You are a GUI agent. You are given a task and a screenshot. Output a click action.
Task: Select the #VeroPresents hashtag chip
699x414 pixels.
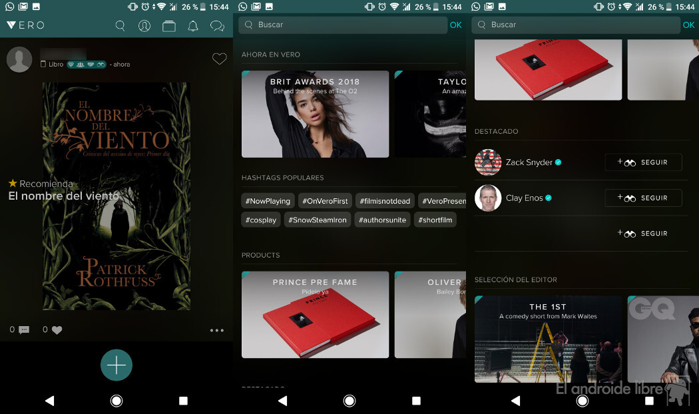tap(442, 201)
